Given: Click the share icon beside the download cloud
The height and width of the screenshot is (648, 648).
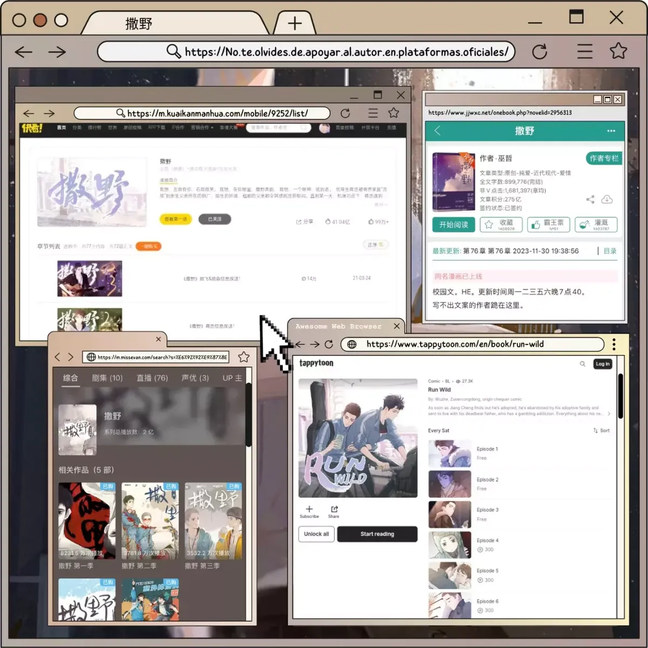Looking at the screenshot, I should [x=590, y=199].
